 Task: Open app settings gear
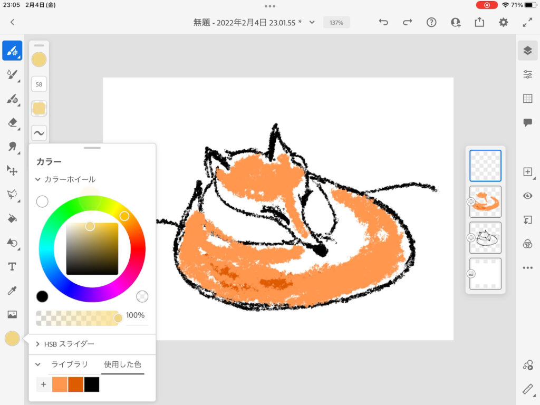[504, 22]
